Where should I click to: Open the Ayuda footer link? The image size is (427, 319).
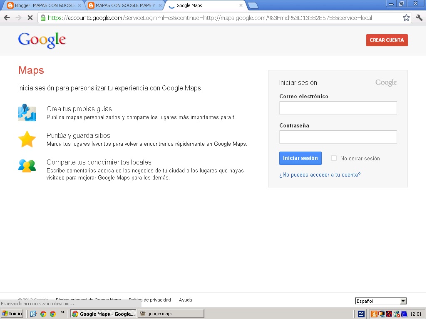click(186, 300)
